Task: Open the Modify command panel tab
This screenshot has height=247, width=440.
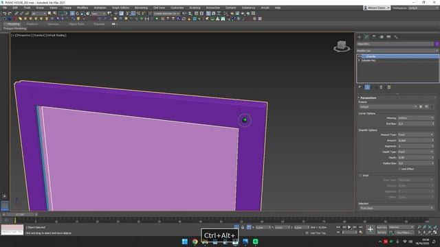Action: (366, 37)
